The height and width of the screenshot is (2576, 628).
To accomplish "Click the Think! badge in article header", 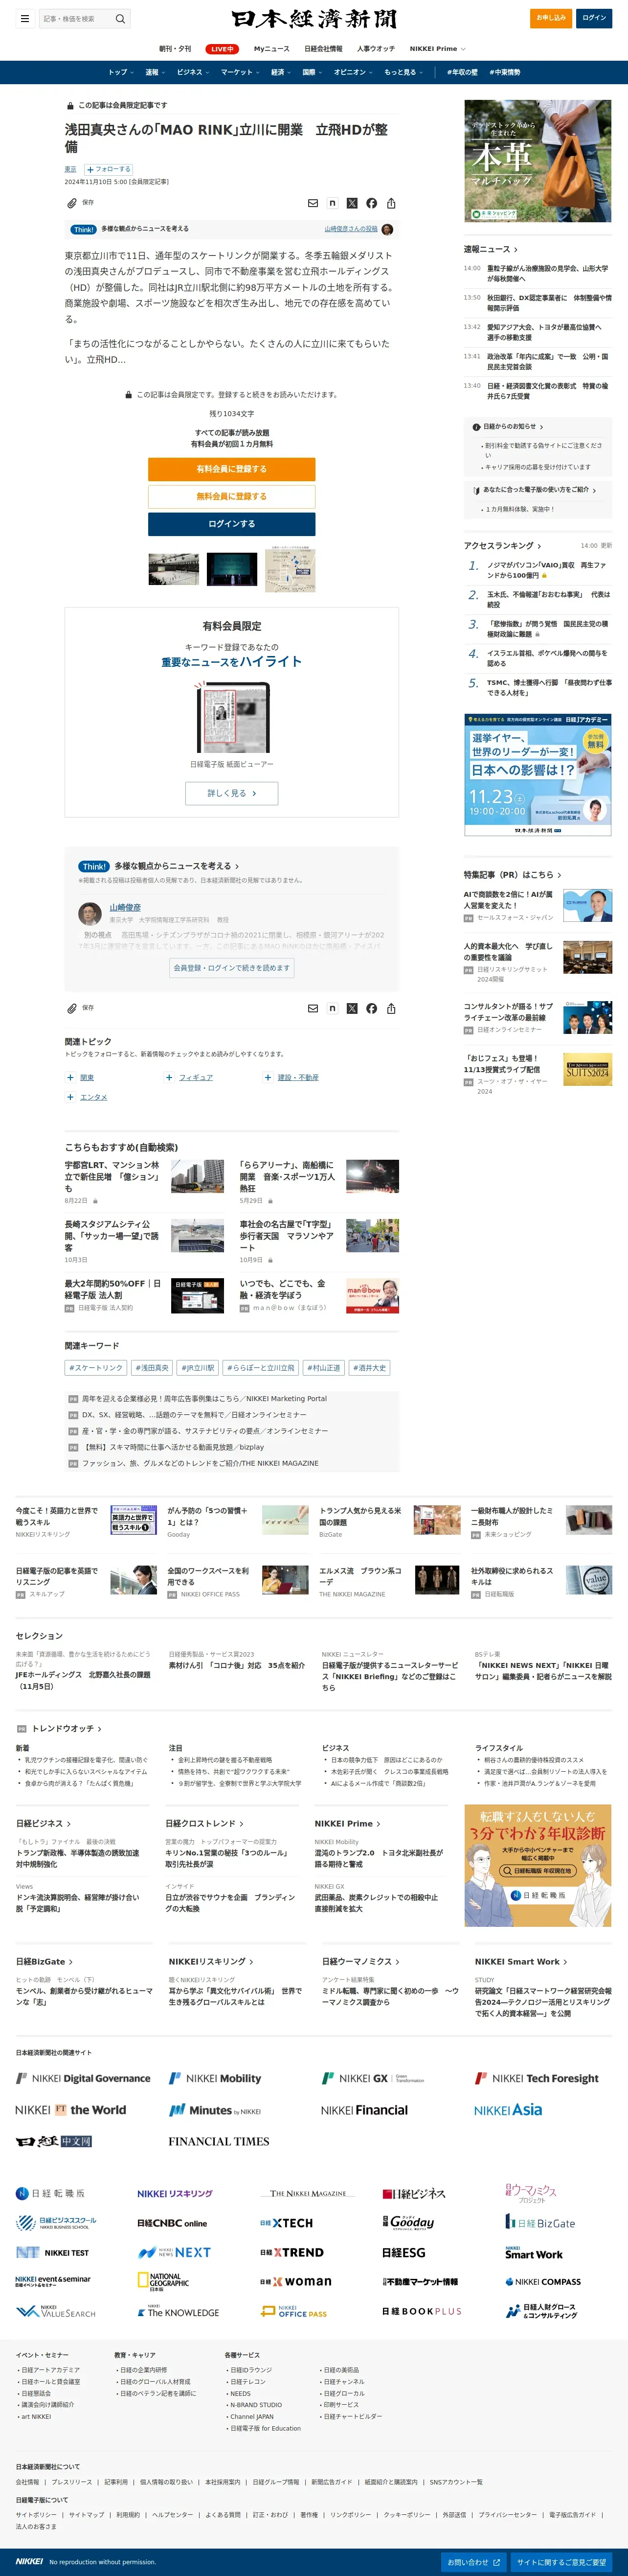I will (84, 229).
